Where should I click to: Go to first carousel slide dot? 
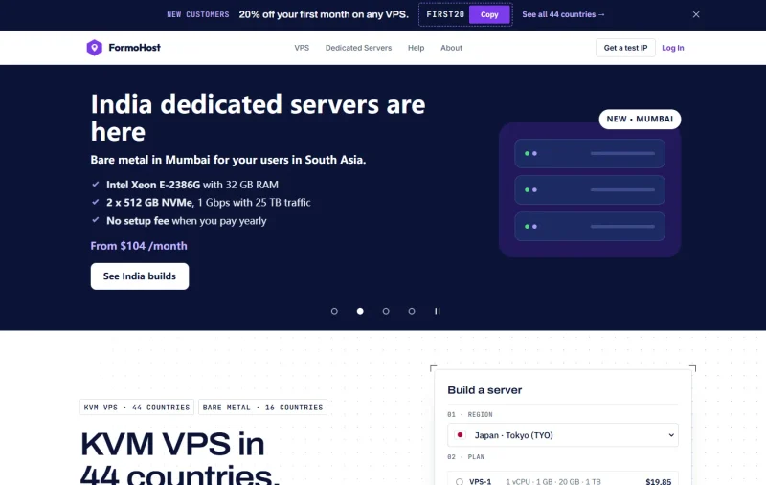(x=334, y=311)
